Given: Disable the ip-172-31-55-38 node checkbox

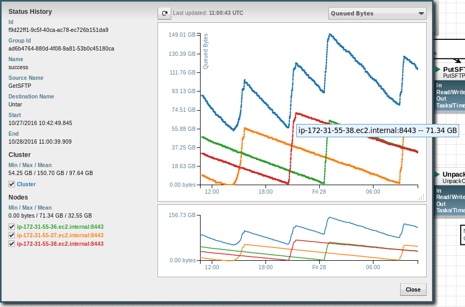Looking at the screenshot, I should coord(12,244).
